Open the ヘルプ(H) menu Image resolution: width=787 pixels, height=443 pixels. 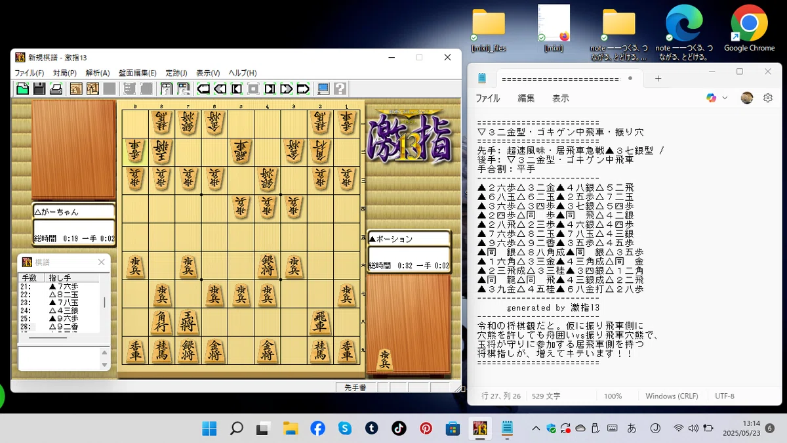pyautogui.click(x=243, y=73)
